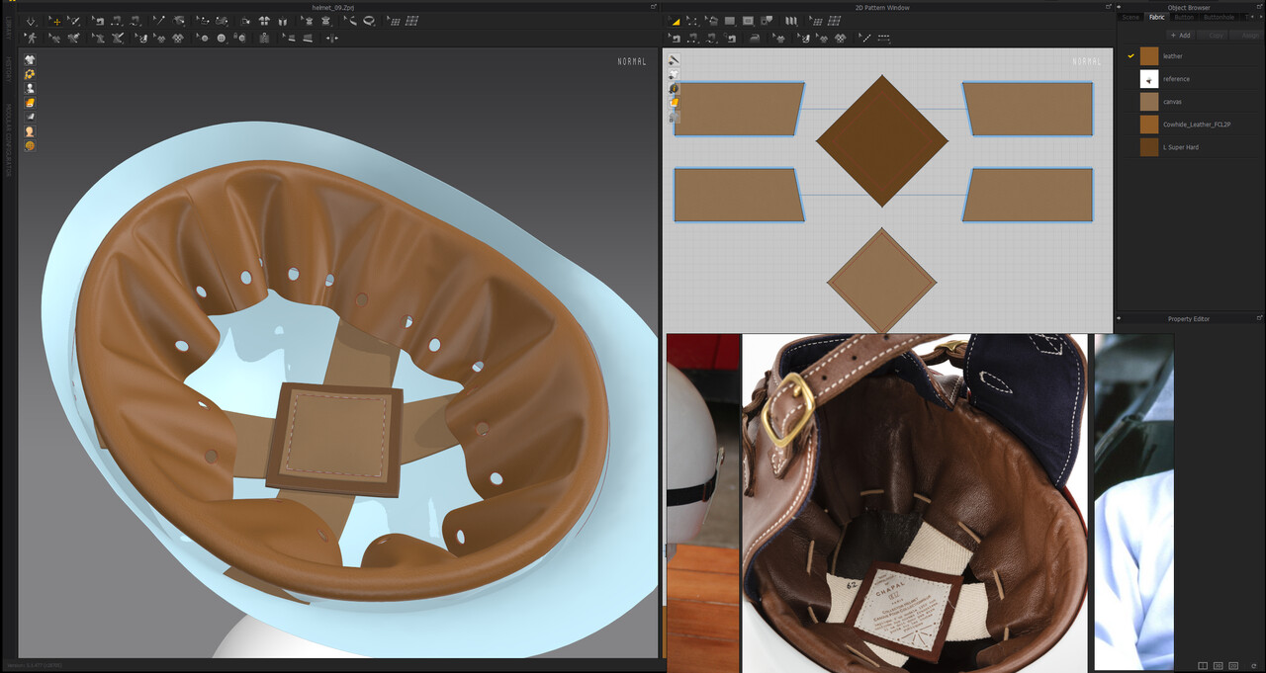Click the last icon in bottom-right corner
The height and width of the screenshot is (673, 1266).
1253,666
